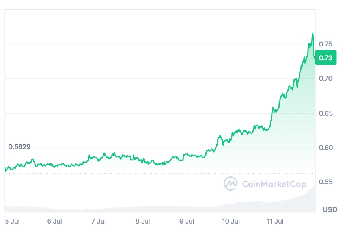The height and width of the screenshot is (226, 349).
Task: Click the 0.5629 opening price label
Action: pyautogui.click(x=19, y=147)
